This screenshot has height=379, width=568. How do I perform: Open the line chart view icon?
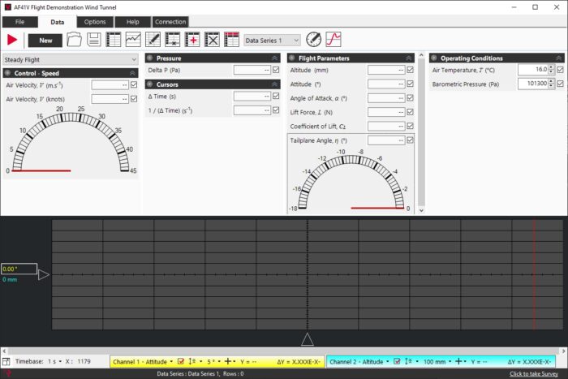point(133,40)
